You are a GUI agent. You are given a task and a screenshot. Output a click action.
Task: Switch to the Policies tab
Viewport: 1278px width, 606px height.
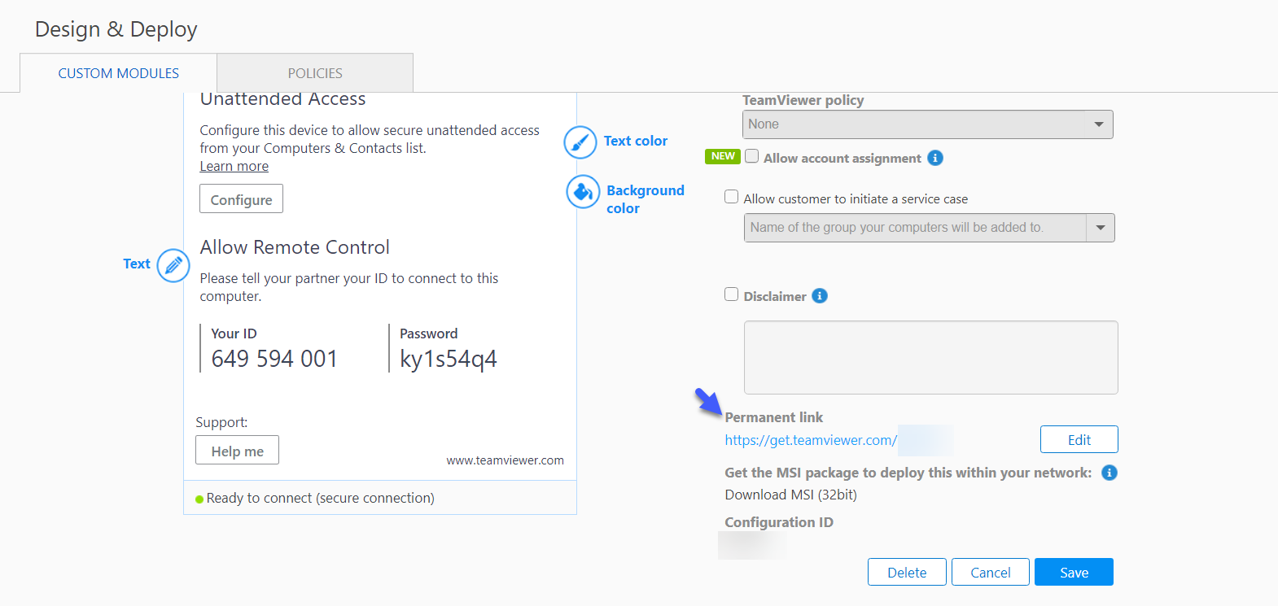click(315, 73)
